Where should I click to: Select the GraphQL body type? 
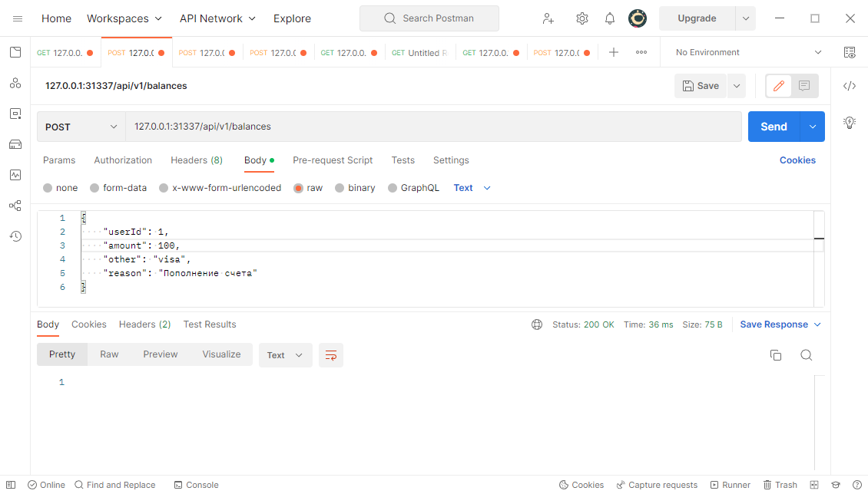413,187
